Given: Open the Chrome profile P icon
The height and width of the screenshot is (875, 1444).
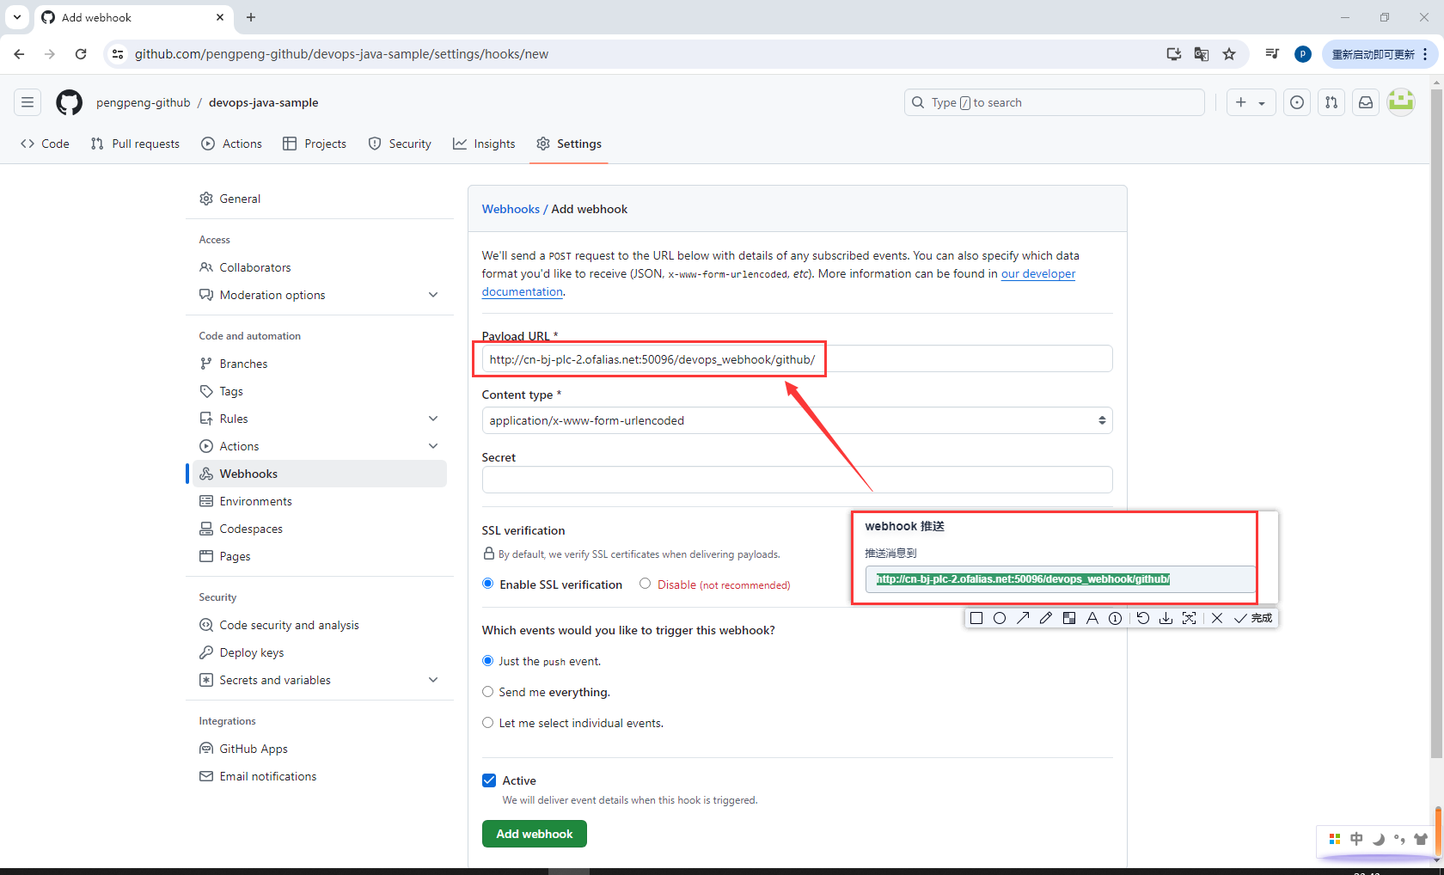Looking at the screenshot, I should tap(1303, 54).
